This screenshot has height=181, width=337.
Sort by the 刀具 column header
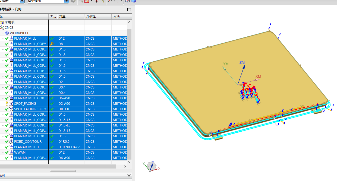[71, 17]
